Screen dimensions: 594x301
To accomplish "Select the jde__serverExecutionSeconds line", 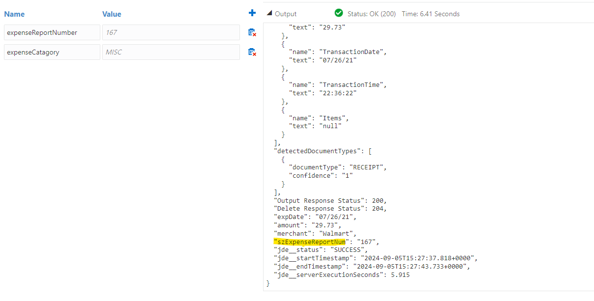I will point(342,274).
